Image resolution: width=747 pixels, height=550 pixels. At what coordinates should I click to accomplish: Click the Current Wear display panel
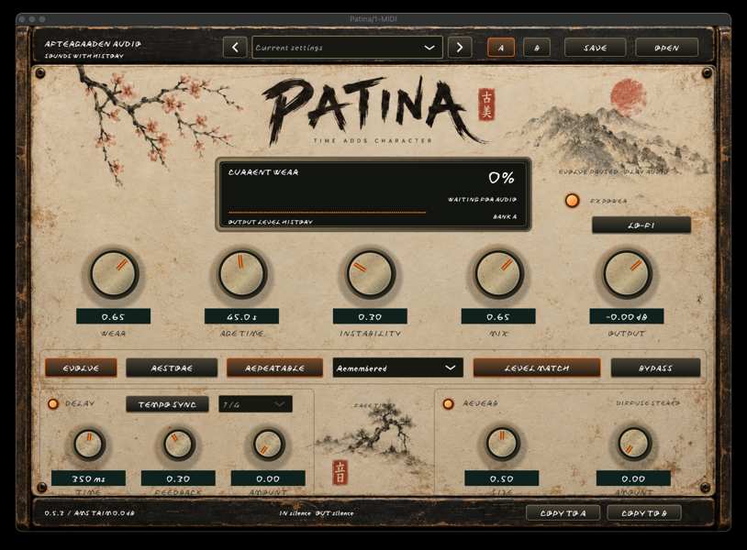373,194
